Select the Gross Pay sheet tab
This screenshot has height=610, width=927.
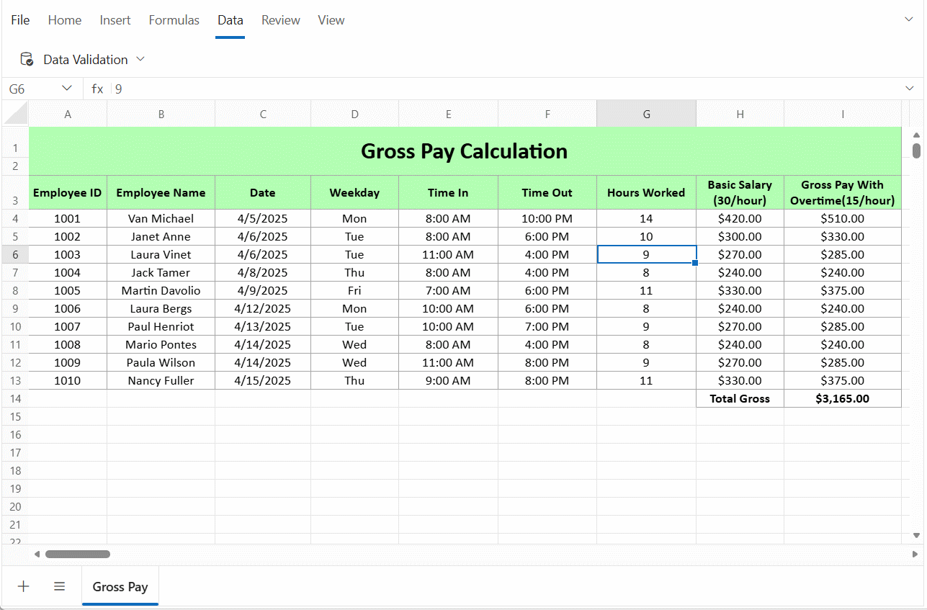coord(120,586)
